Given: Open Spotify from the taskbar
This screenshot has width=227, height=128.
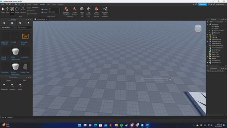Looking at the screenshot, I should point(121,125).
